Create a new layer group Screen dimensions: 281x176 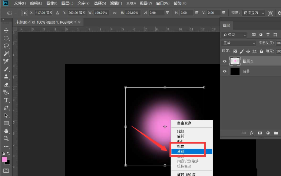coord(276,133)
